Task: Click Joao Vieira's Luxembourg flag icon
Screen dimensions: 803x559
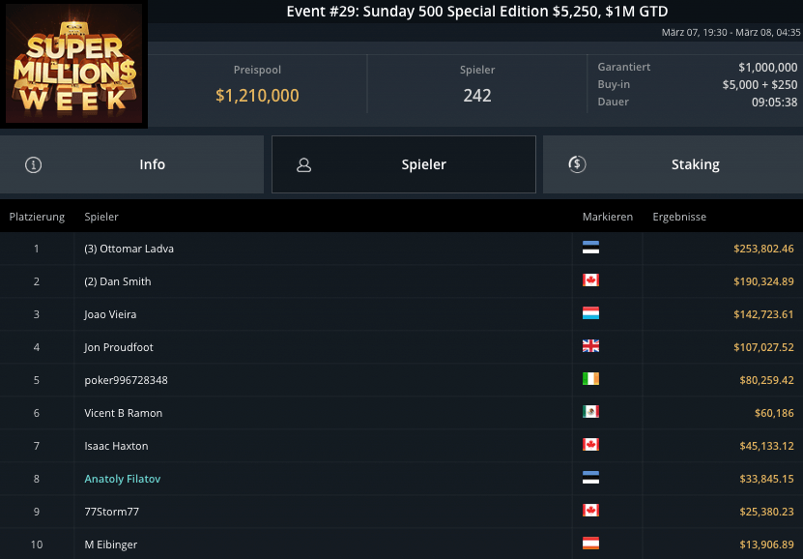Action: point(590,313)
